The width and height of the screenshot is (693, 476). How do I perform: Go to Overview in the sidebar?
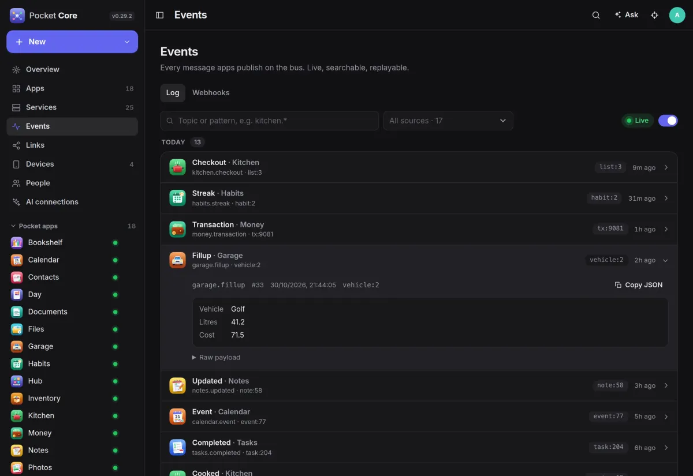72,69
